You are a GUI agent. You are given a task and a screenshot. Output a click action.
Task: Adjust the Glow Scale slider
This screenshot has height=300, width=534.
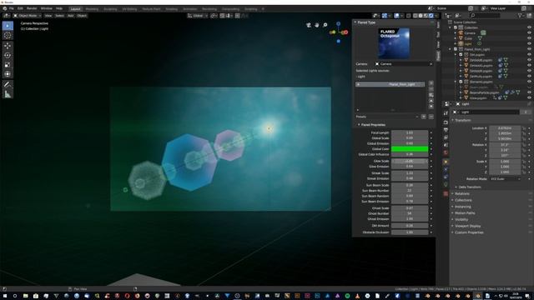(410, 161)
